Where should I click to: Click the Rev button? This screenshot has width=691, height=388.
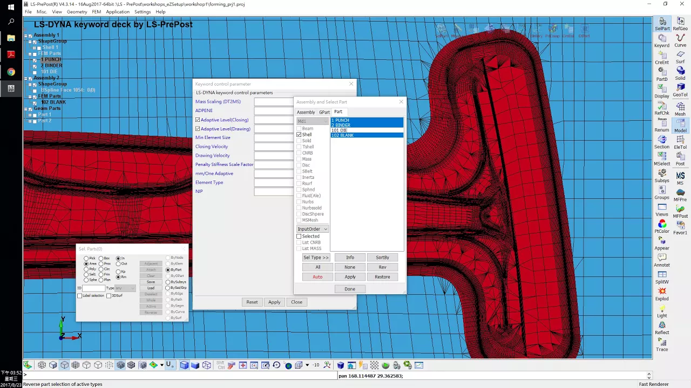point(382,267)
